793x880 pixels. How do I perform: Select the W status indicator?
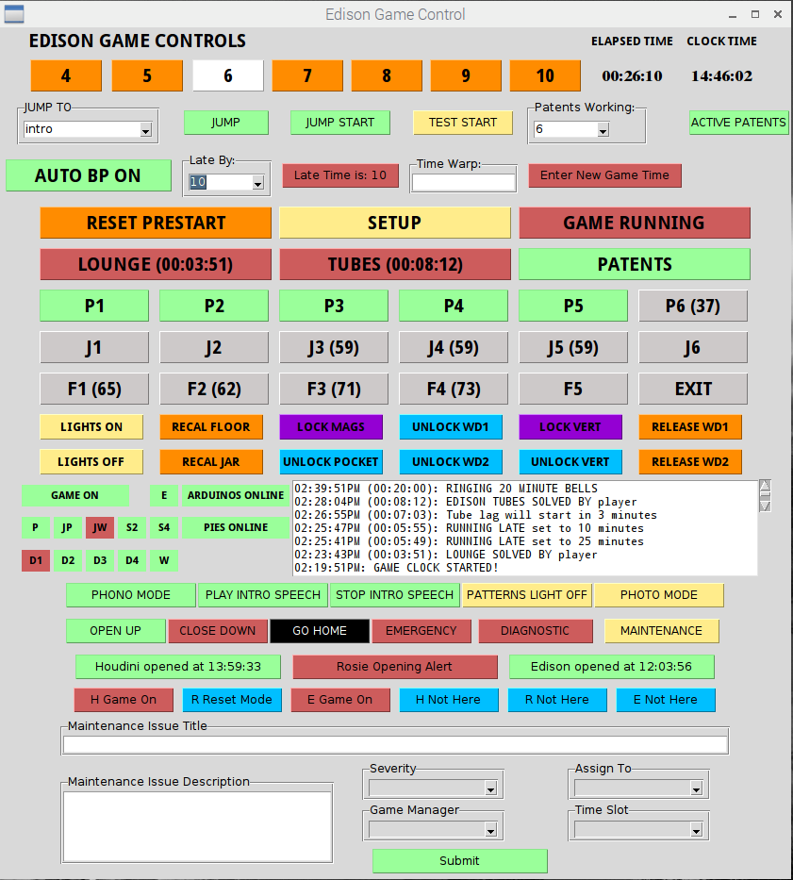tap(164, 560)
